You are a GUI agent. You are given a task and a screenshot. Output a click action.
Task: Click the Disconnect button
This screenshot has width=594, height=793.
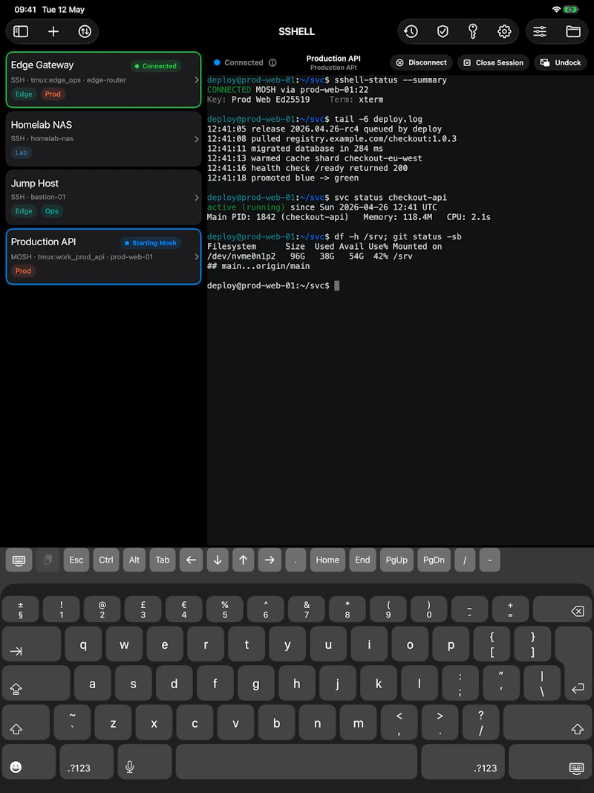coord(421,62)
